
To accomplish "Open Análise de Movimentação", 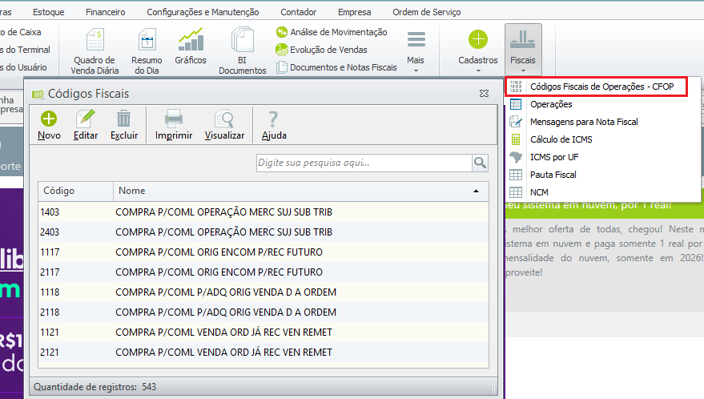I will (x=332, y=32).
